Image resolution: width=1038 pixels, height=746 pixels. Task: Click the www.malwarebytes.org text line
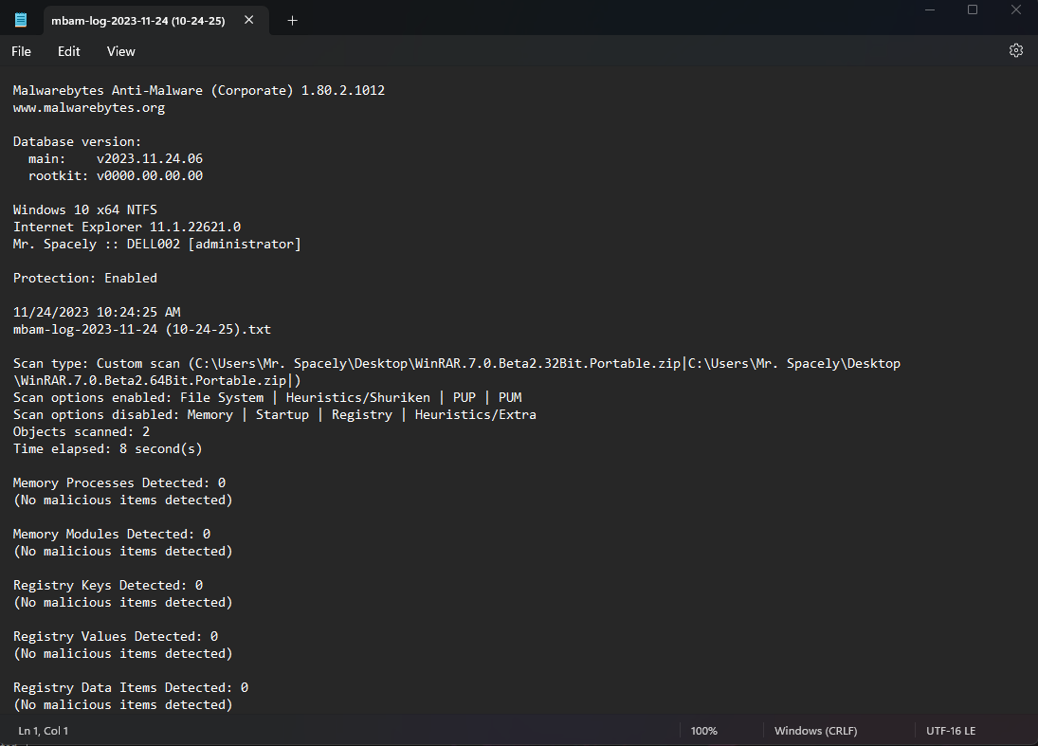click(89, 107)
